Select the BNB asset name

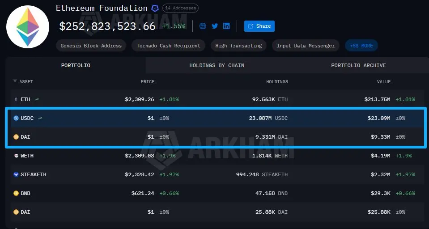25,193
